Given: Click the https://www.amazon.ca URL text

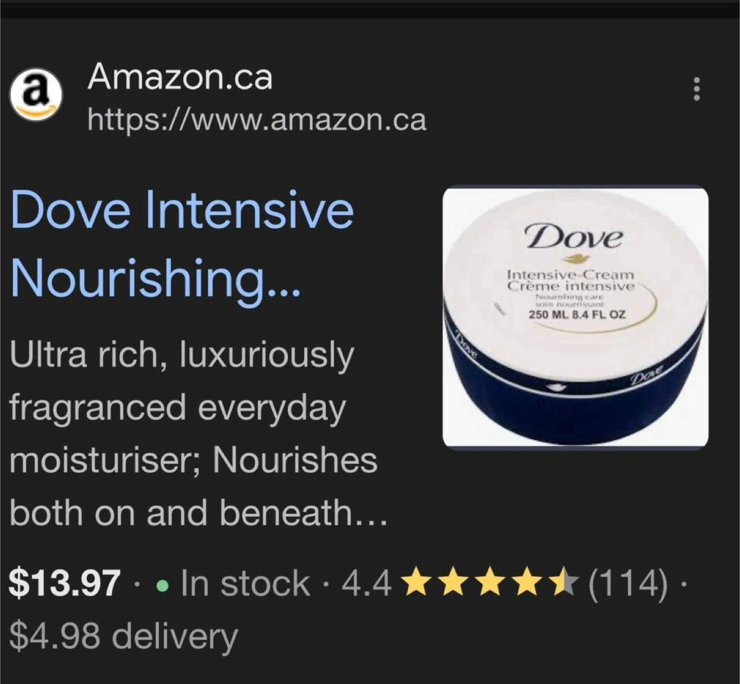Looking at the screenshot, I should coord(257,120).
